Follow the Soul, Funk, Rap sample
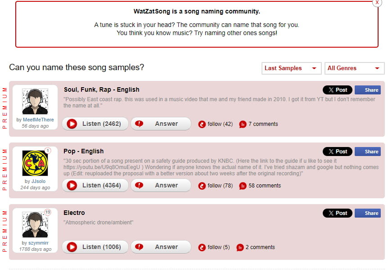 215,124
